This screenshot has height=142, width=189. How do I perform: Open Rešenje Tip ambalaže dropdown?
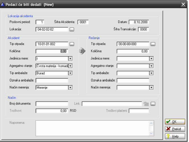[151, 73]
